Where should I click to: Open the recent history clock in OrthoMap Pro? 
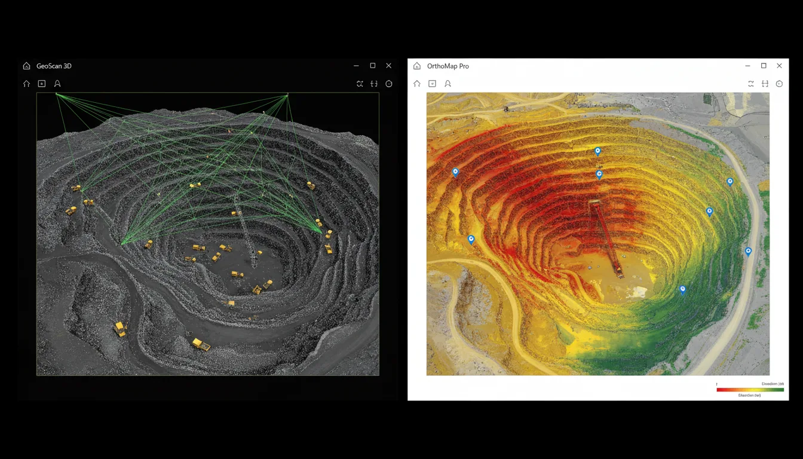click(x=779, y=84)
